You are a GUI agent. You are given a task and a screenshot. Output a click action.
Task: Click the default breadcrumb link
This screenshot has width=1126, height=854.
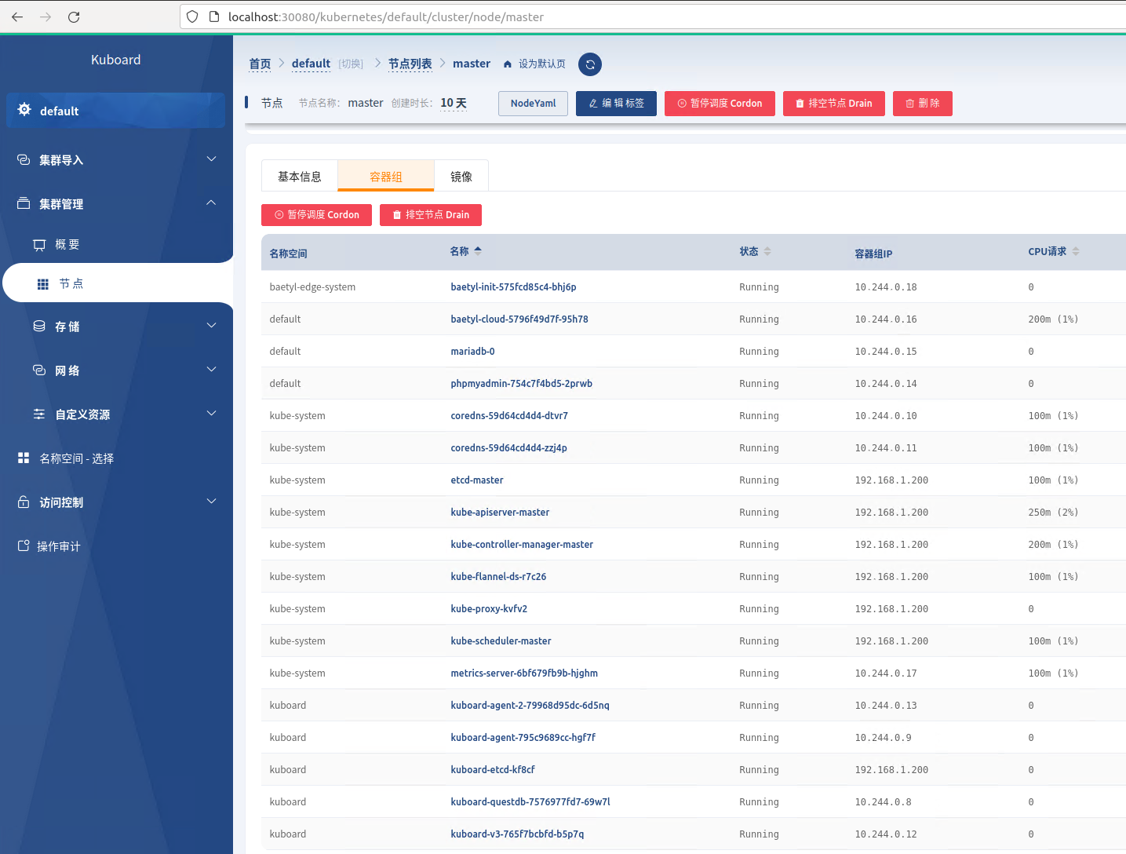311,64
